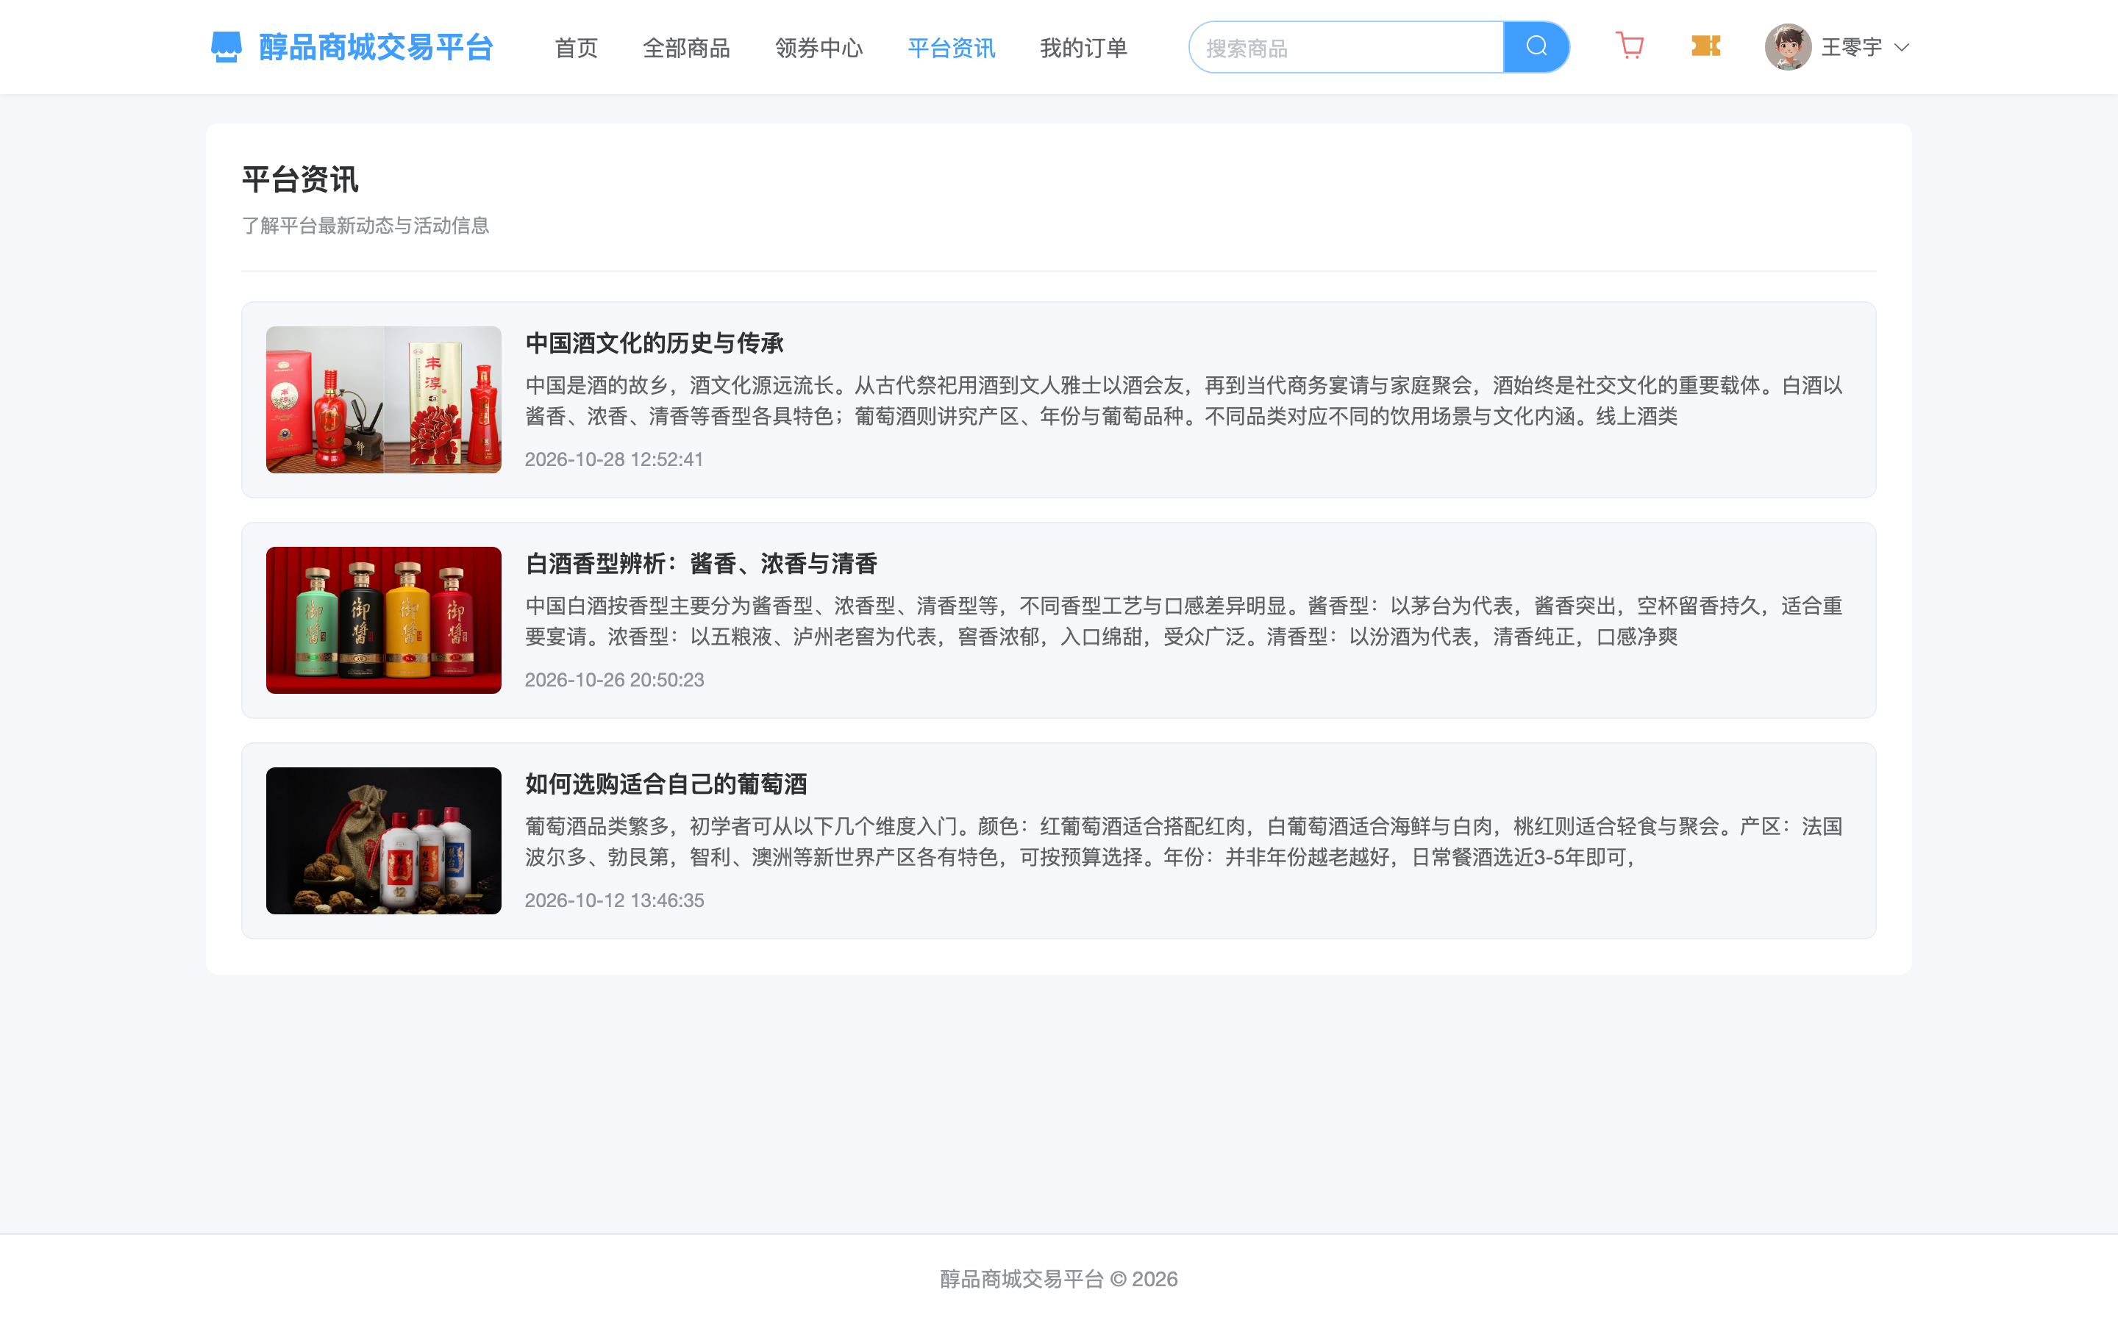Click timestamp 2026-10-28 12:52:41
Image resolution: width=2118 pixels, height=1323 pixels.
(x=613, y=459)
